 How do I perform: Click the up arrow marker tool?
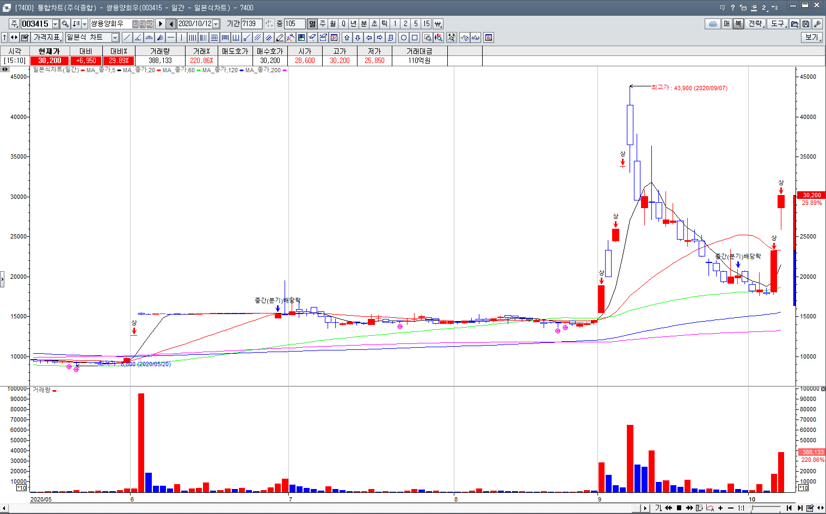click(347, 37)
